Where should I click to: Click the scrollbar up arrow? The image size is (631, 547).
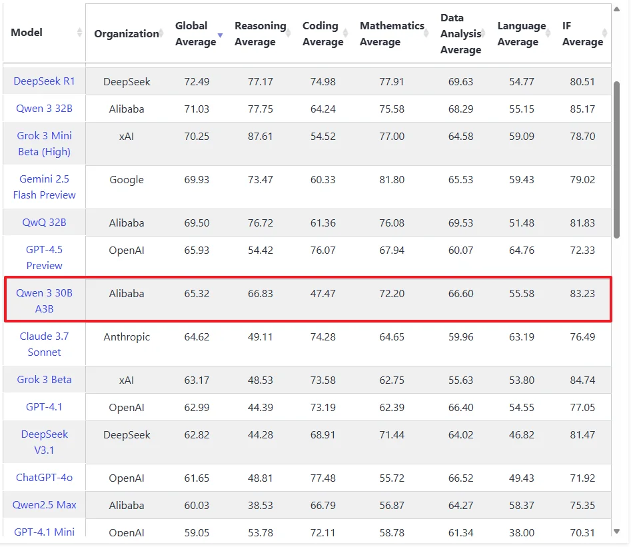(616, 9)
